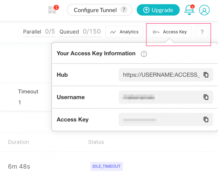
Task: Open the apps grid icon with badge
Action: click(x=52, y=10)
